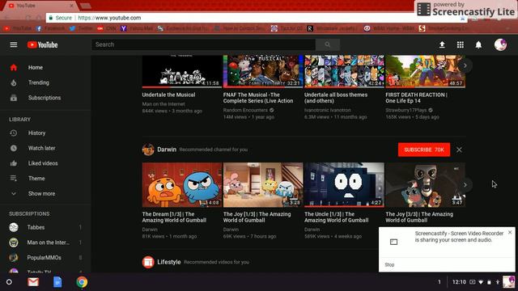Viewport: 518px width, 291px height.
Task: Play FNAF The Musical thumbnail
Action: point(263,71)
